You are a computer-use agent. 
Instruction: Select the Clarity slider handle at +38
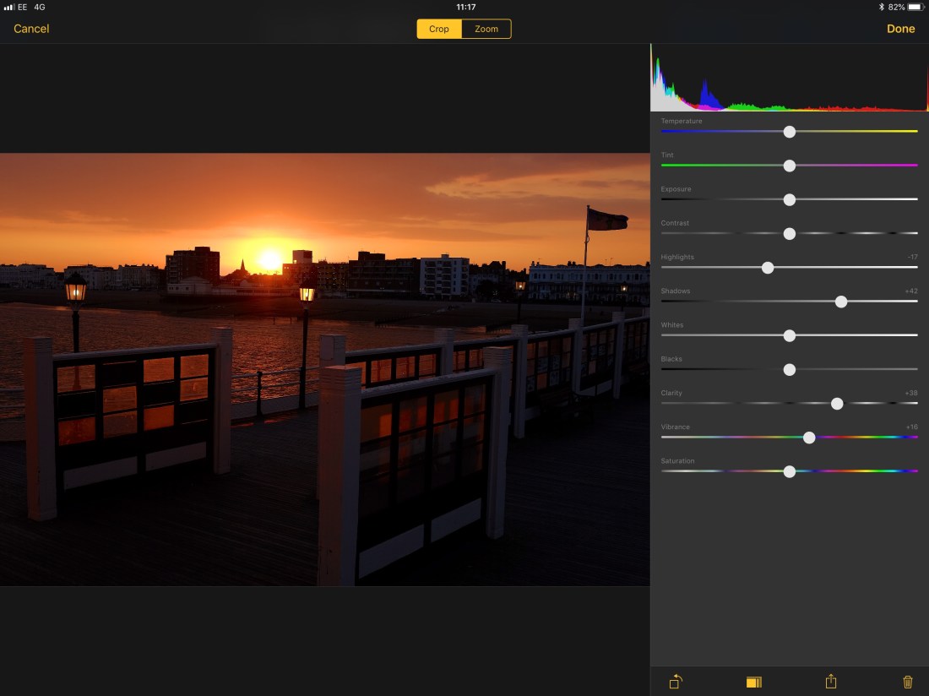(837, 404)
